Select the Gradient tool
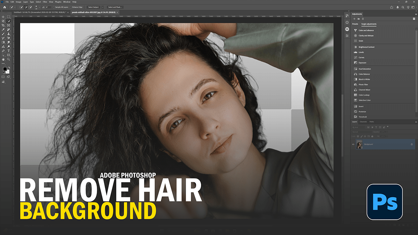The height and width of the screenshot is (235, 418). tap(3, 42)
